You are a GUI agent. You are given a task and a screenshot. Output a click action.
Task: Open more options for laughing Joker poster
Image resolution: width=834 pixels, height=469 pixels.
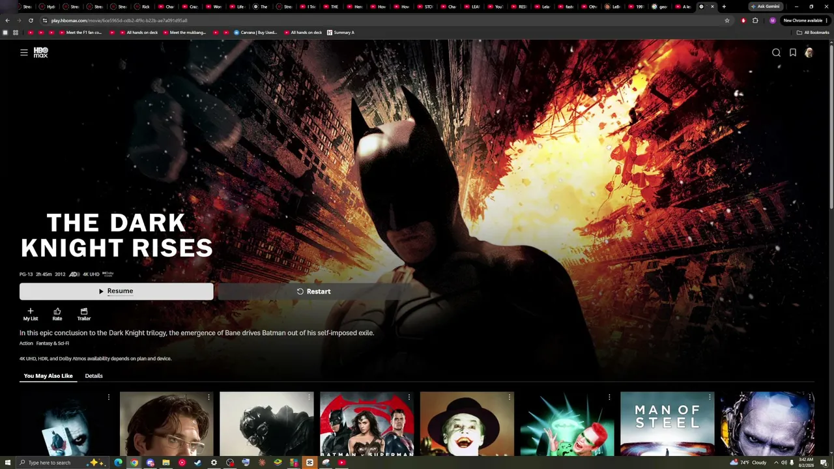point(510,397)
